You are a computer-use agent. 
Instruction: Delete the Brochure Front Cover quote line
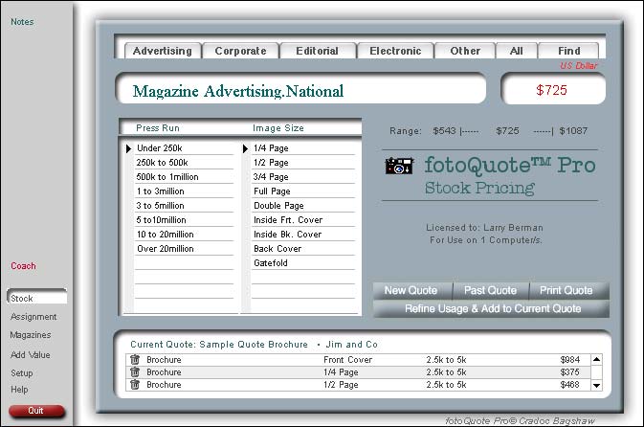[135, 360]
